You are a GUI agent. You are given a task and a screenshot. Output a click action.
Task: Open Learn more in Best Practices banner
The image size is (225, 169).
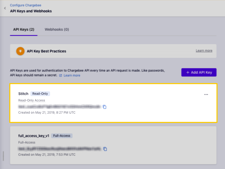point(204,51)
